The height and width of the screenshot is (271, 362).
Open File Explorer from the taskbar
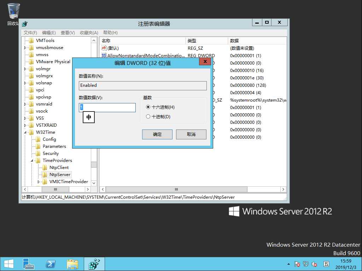coord(72,264)
